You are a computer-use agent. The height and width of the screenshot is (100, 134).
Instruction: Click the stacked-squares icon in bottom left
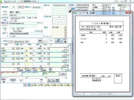pos(3,82)
